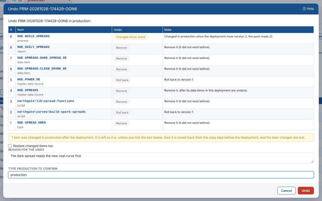The image size is (322, 201).
Task: Click the yellow '1 item was changed' warning banner
Action: pyautogui.click(x=161, y=138)
